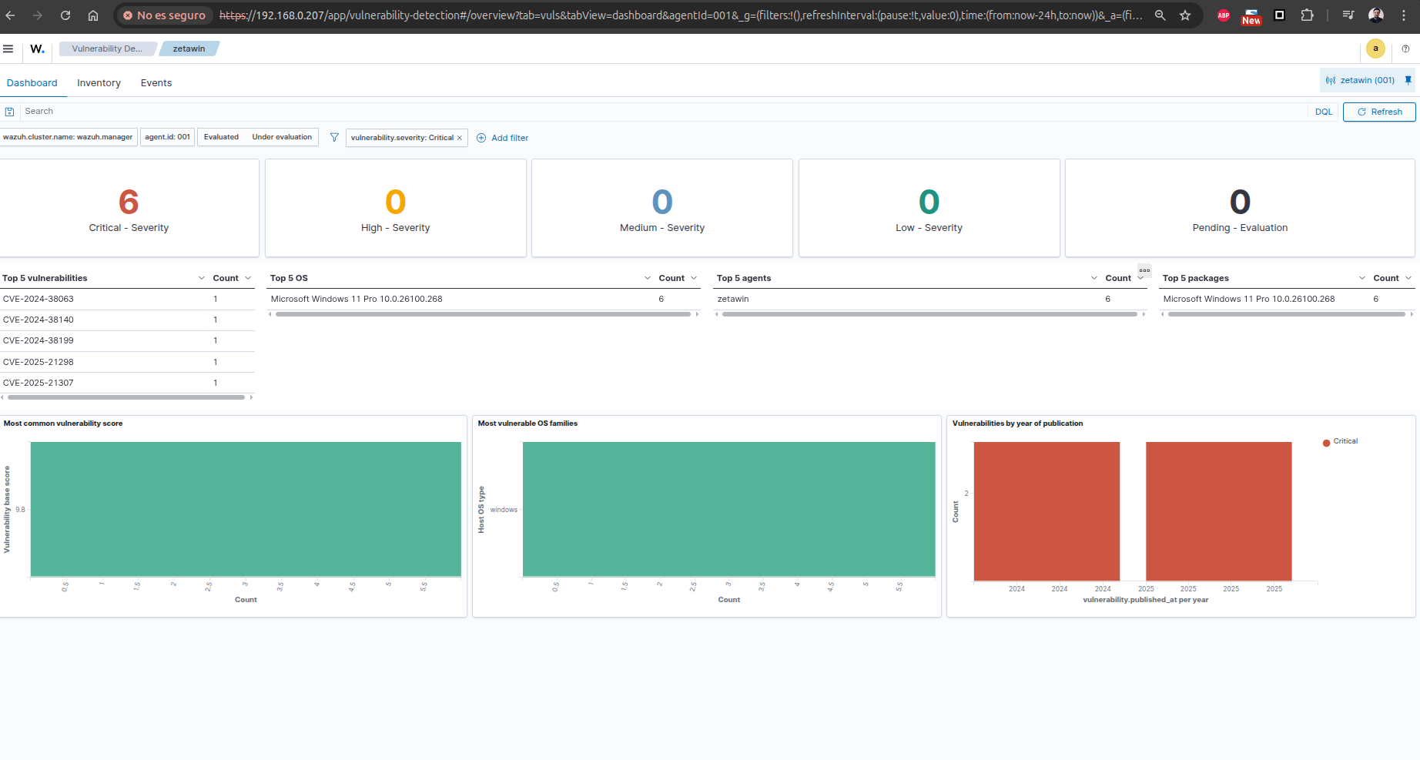
Task: Open the hamburger navigation menu
Action: (x=8, y=49)
